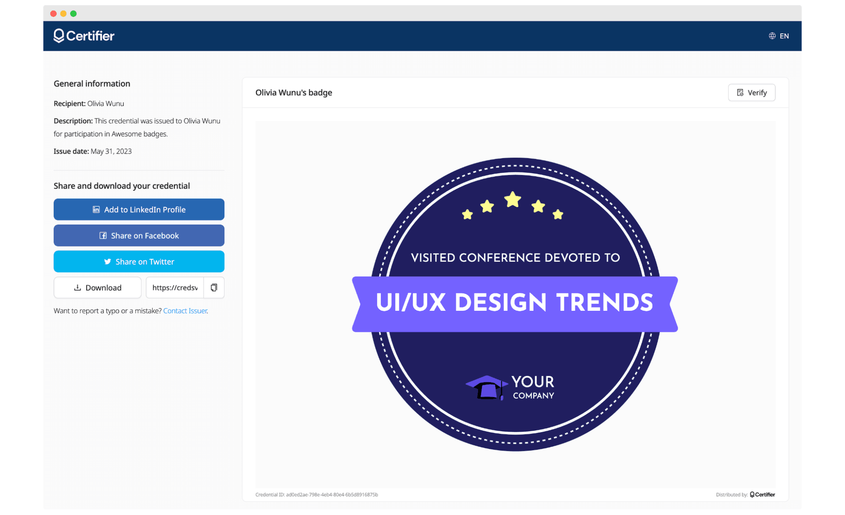
Task: Share on Twitter button
Action: tap(139, 262)
